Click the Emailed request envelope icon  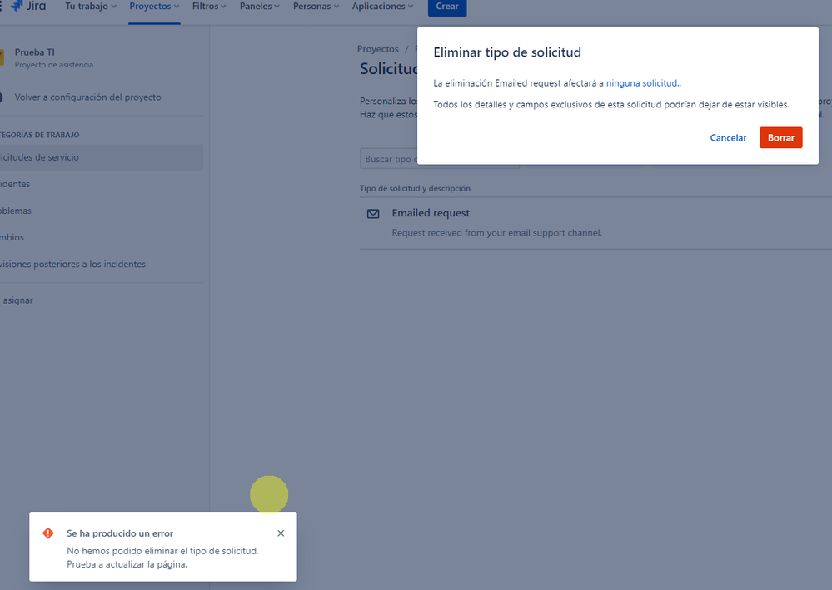[x=373, y=214]
